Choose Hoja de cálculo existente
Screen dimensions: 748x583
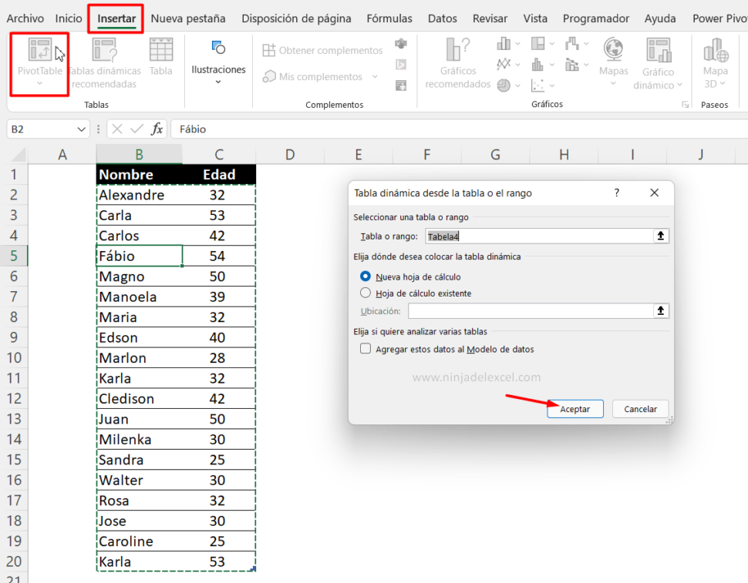click(x=365, y=293)
